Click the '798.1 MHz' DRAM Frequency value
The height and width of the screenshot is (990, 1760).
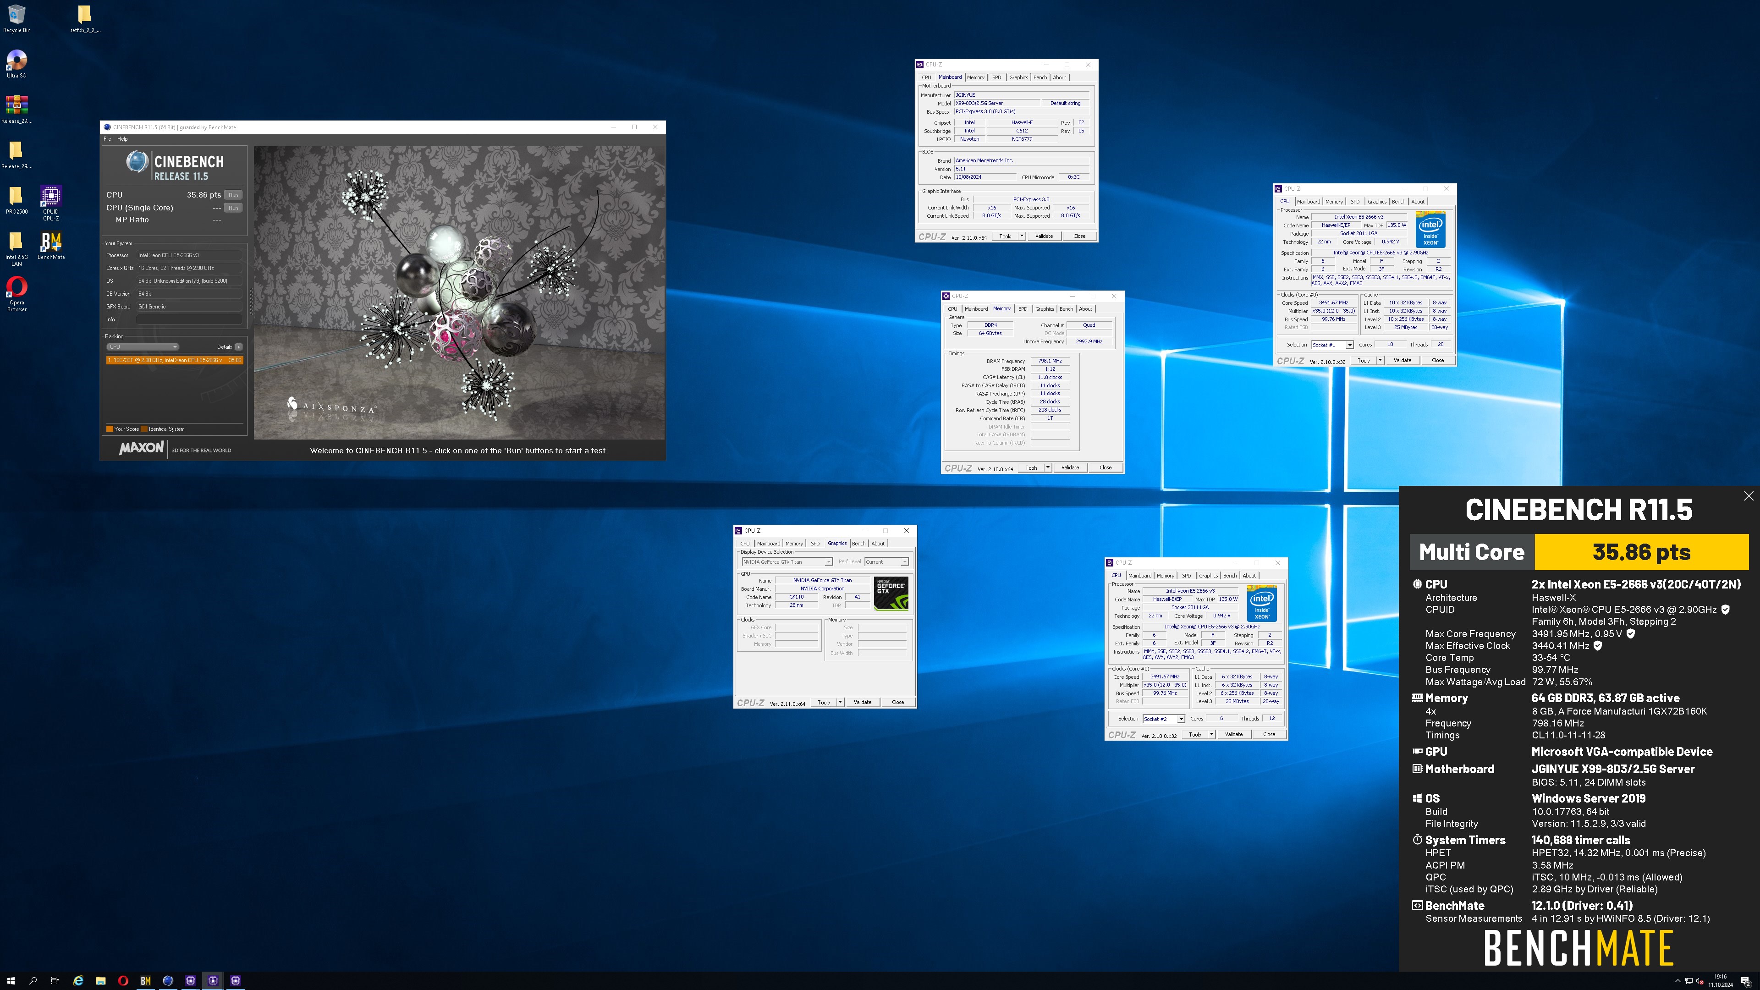(x=1050, y=361)
